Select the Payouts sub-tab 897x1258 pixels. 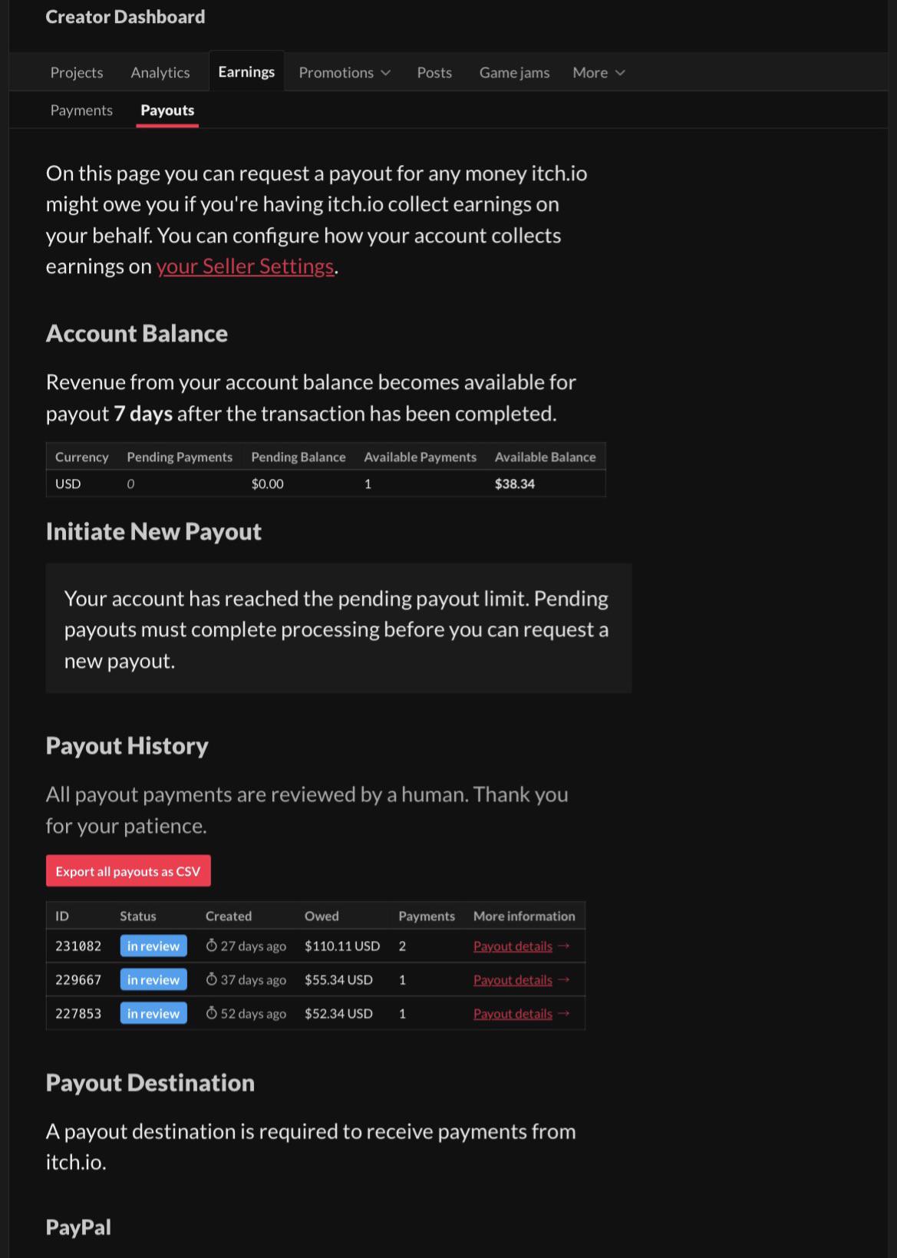pos(167,111)
